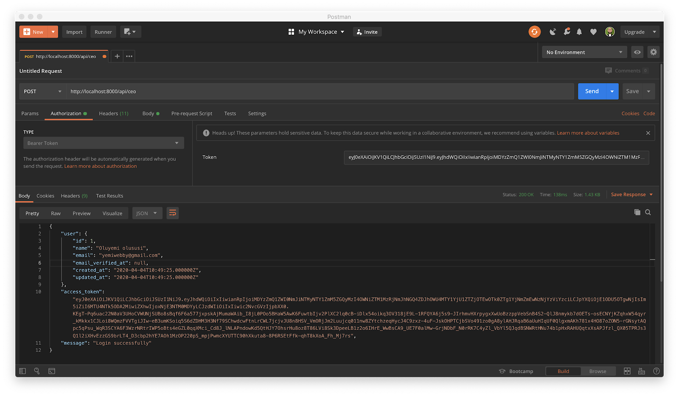Open the Cookies link
The image size is (679, 396).
(630, 114)
